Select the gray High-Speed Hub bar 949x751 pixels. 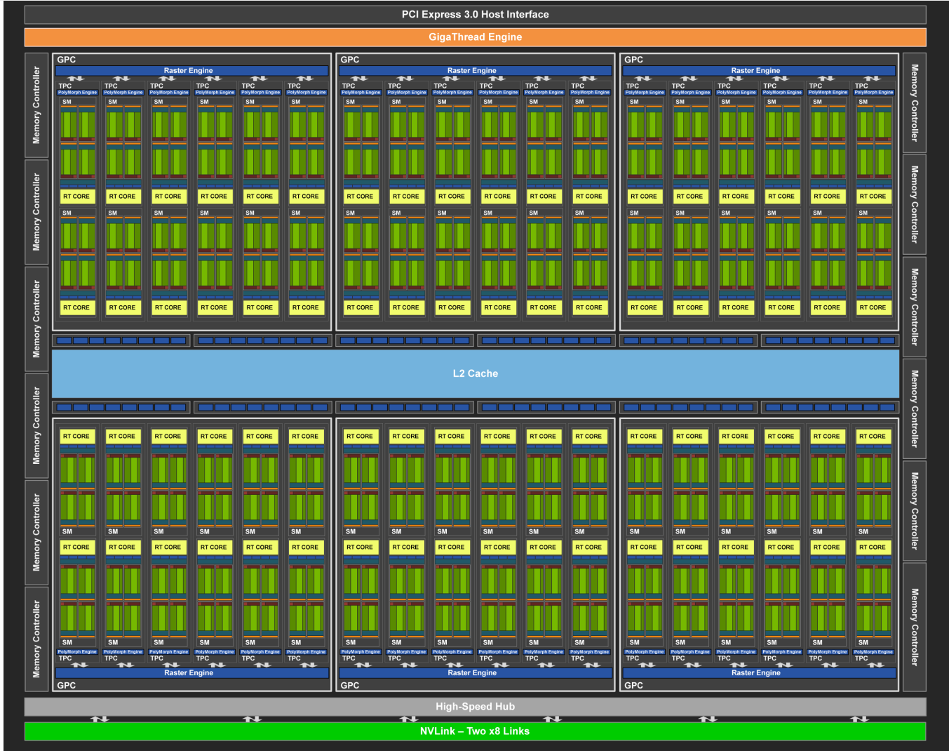coord(475,707)
